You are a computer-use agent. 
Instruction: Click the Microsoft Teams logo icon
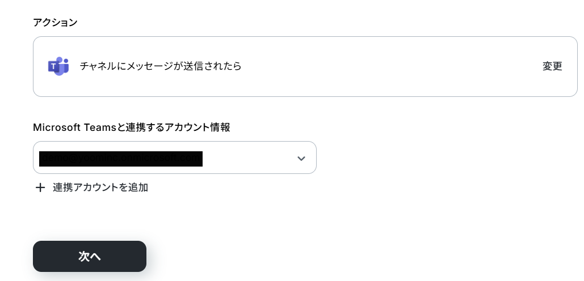click(58, 66)
